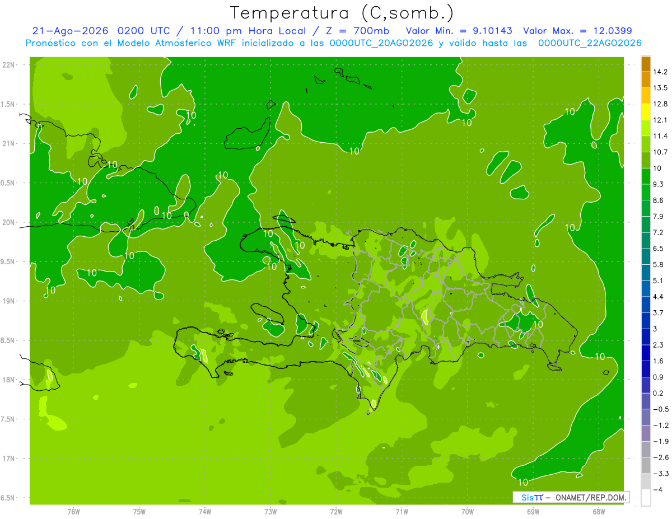The height and width of the screenshot is (519, 672).
Task: Click the latitude axis label "22N"
Action: click(x=10, y=64)
